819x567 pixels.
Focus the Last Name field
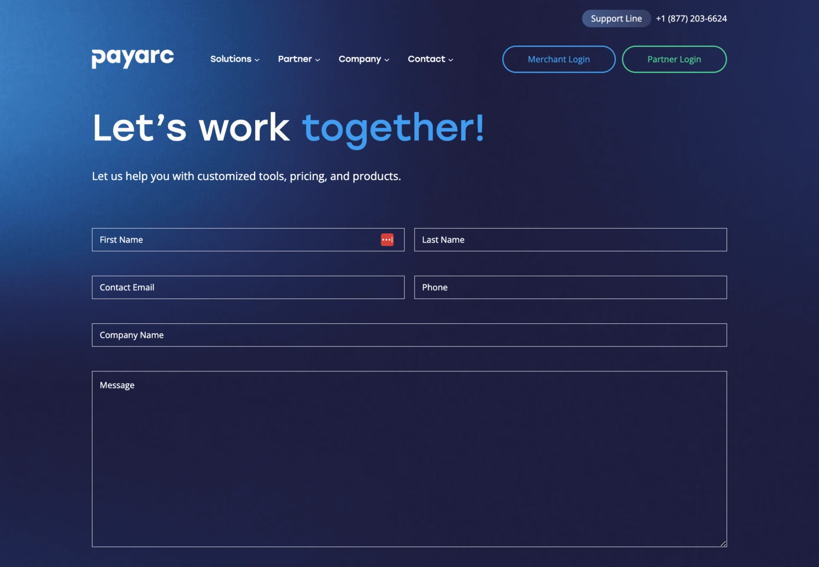click(x=570, y=240)
